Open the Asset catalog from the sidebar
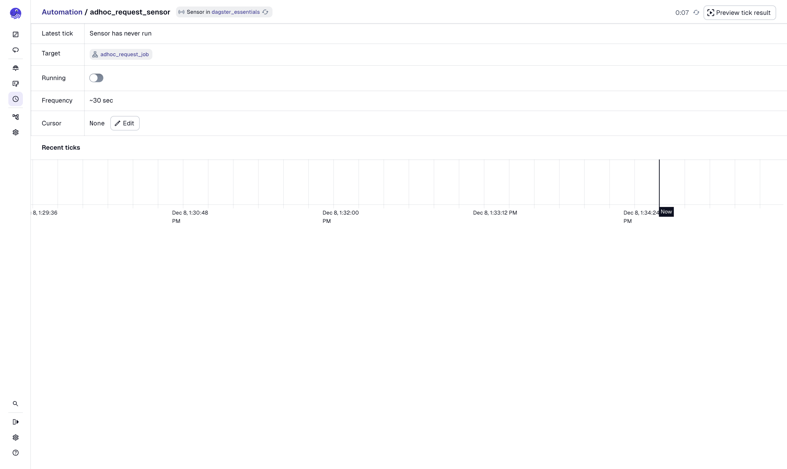This screenshot has width=787, height=469. point(16,34)
